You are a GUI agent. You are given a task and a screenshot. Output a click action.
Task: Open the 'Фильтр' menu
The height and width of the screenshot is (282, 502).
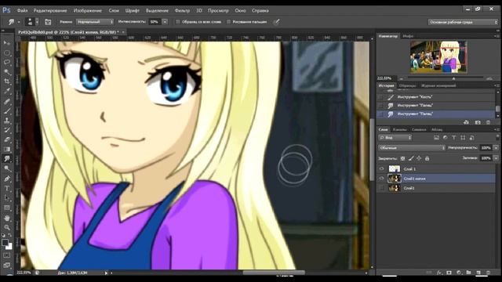182,10
